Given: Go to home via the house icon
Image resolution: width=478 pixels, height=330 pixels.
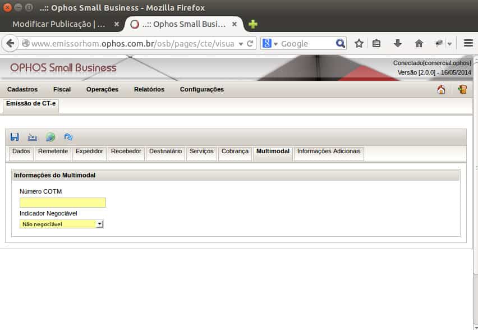Looking at the screenshot, I should (441, 89).
